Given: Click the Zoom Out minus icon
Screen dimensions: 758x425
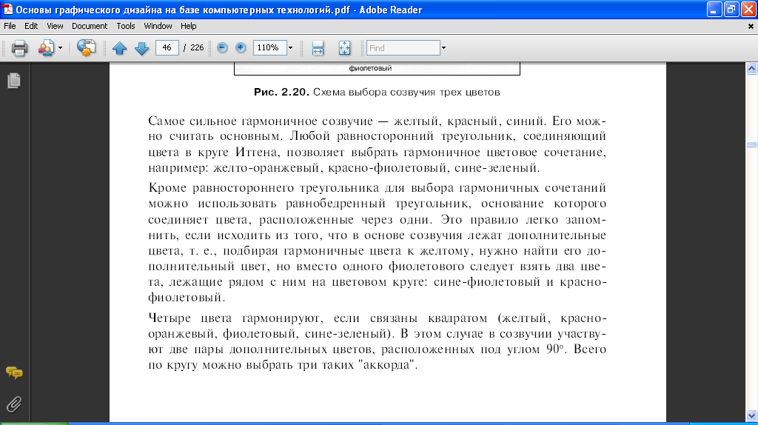Looking at the screenshot, I should (x=222, y=47).
